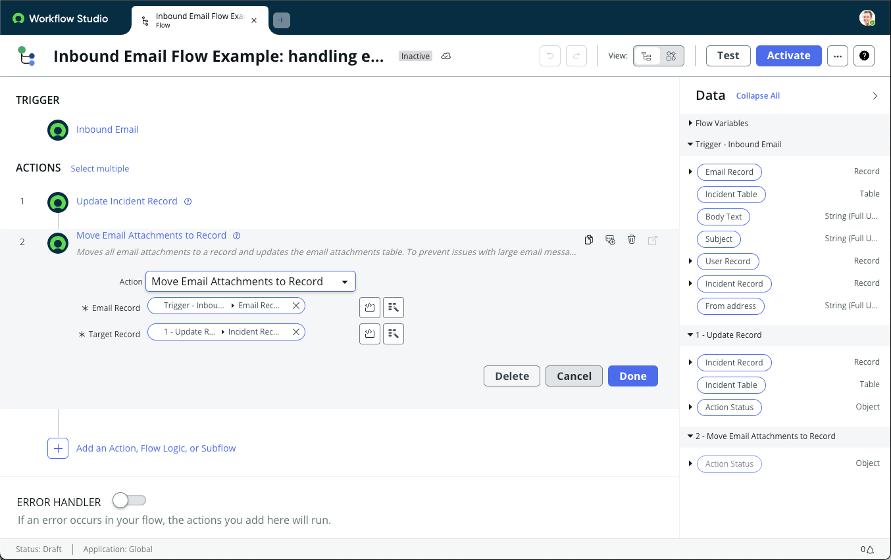Click the undo arrow button
The image size is (891, 560).
[x=550, y=56]
